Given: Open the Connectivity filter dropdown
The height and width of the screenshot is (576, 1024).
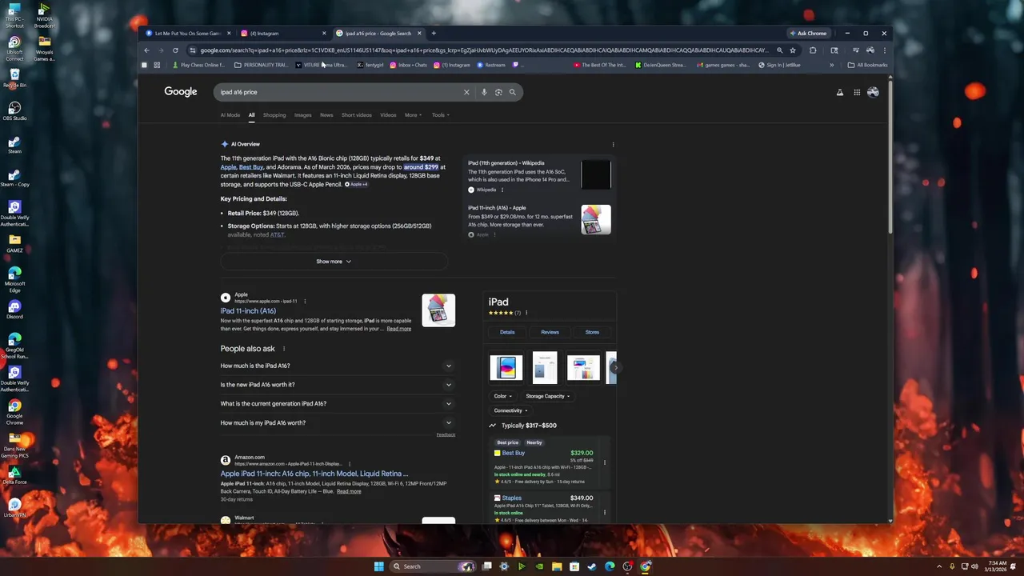Looking at the screenshot, I should pos(509,410).
